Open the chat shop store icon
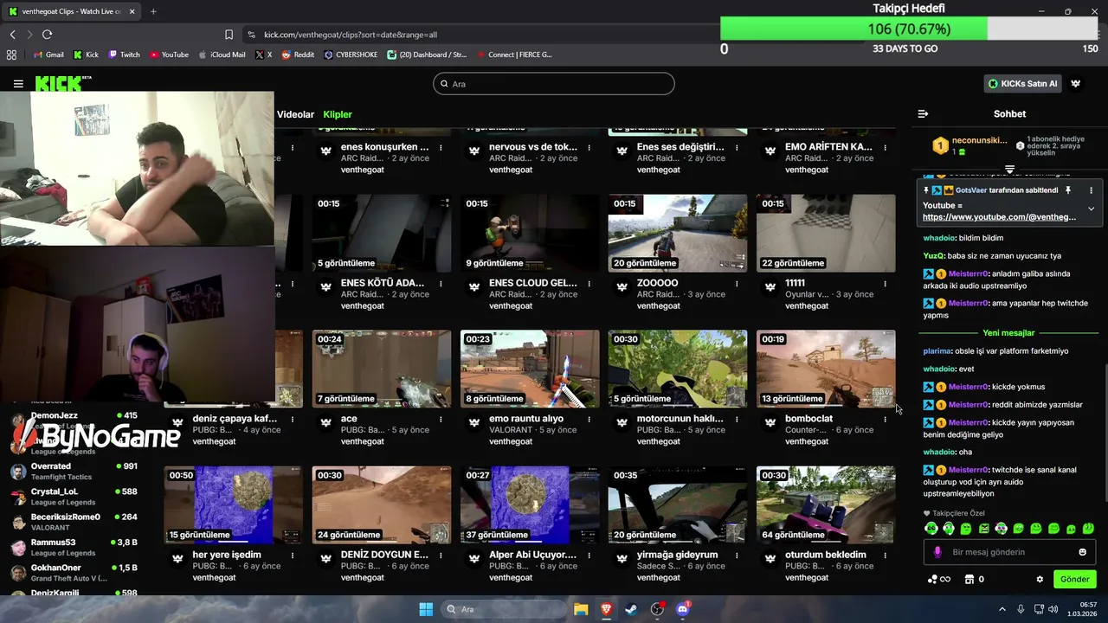Screen dimensions: 1108x623 [969, 579]
